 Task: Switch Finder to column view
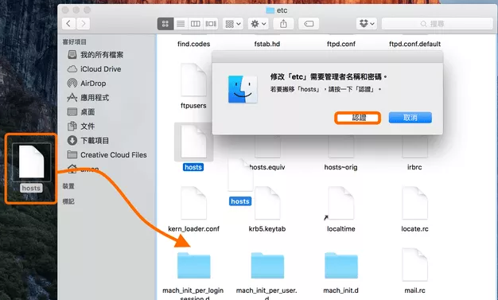coord(196,24)
